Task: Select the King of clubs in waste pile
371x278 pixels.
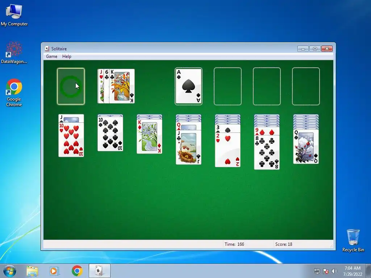Action: [122, 86]
